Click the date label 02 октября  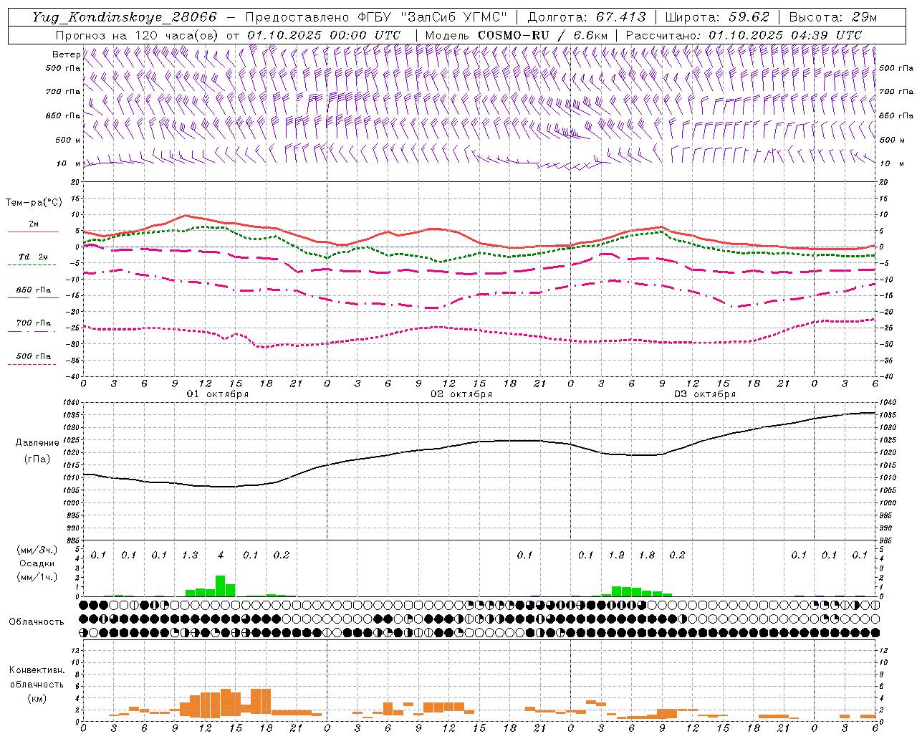pyautogui.click(x=461, y=394)
